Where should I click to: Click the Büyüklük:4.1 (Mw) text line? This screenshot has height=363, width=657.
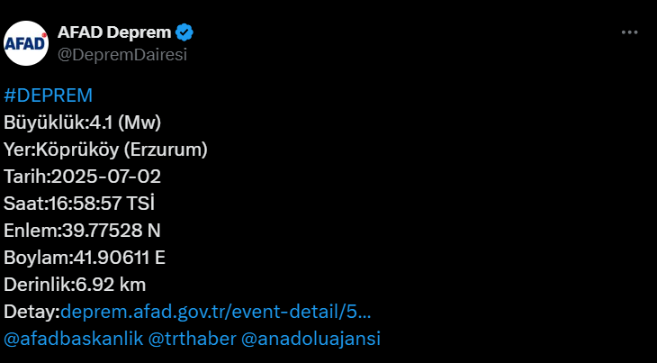pyautogui.click(x=83, y=123)
